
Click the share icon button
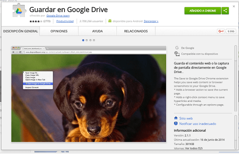pyautogui.click(x=225, y=11)
